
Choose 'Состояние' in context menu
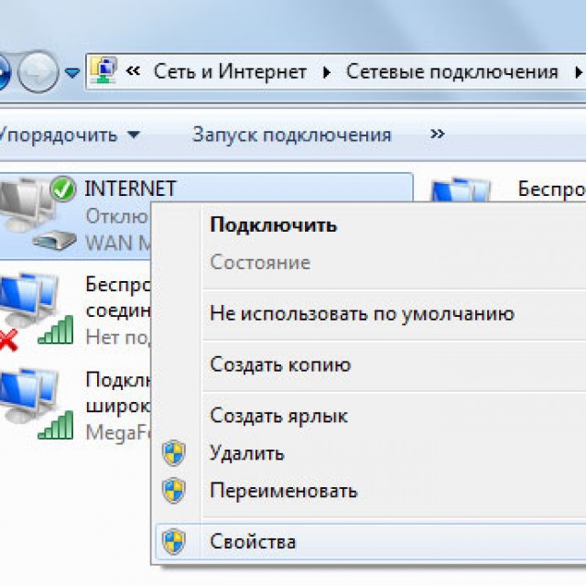[x=260, y=263]
